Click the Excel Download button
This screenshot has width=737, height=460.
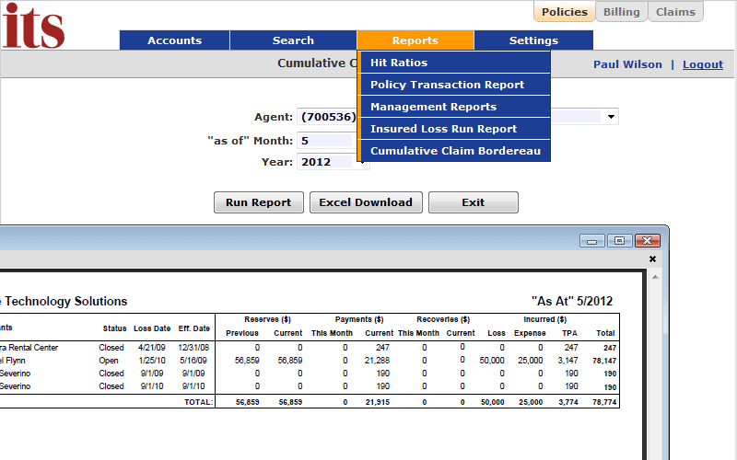(366, 202)
